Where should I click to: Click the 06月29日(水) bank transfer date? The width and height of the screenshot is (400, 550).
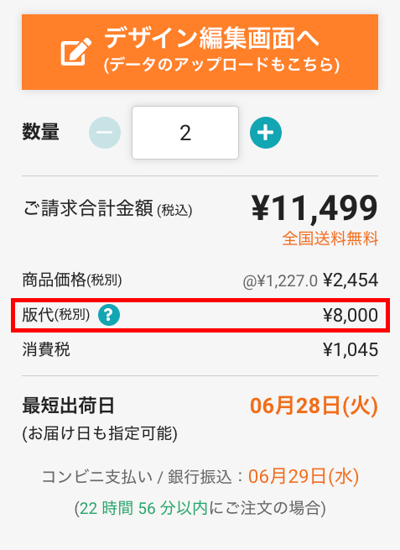point(304,477)
